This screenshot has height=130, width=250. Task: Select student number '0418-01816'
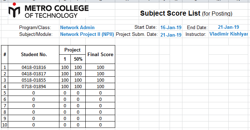34,67
